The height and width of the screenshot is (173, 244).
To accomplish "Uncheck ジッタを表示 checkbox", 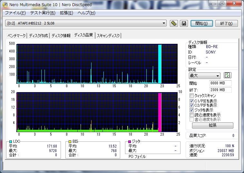I will [x=191, y=110].
